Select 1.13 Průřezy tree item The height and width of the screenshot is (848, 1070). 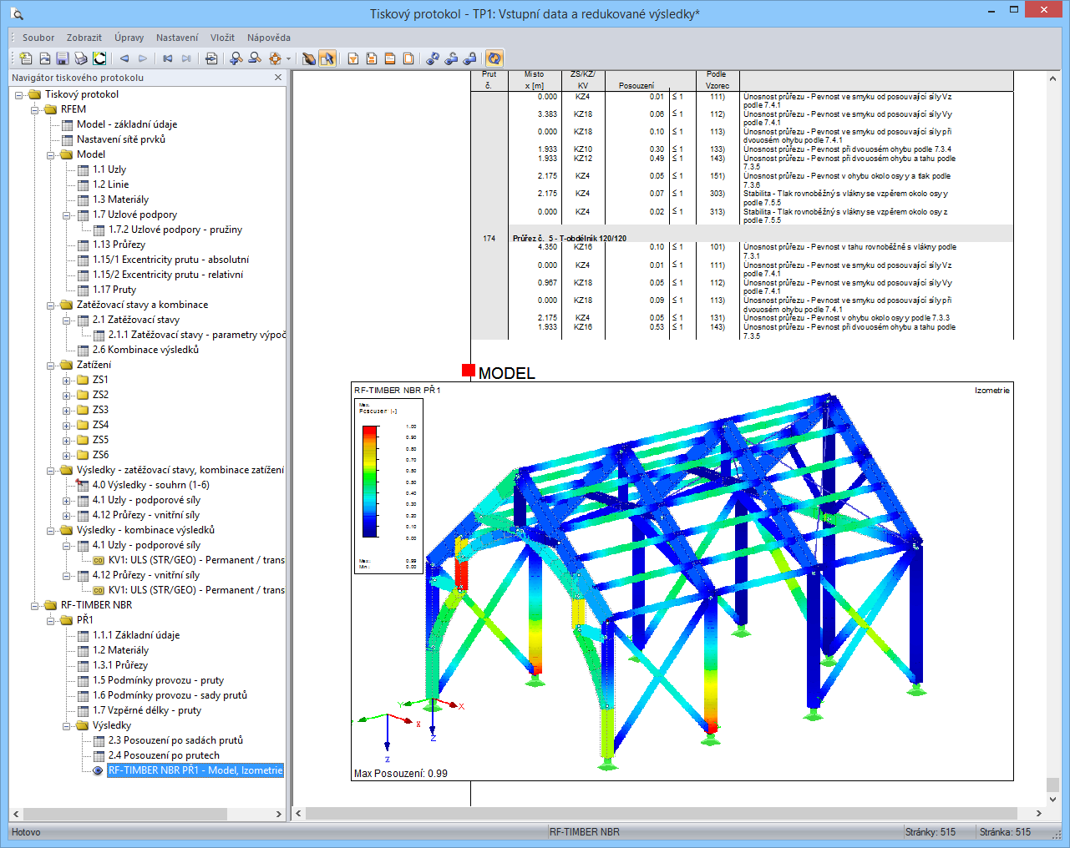119,245
